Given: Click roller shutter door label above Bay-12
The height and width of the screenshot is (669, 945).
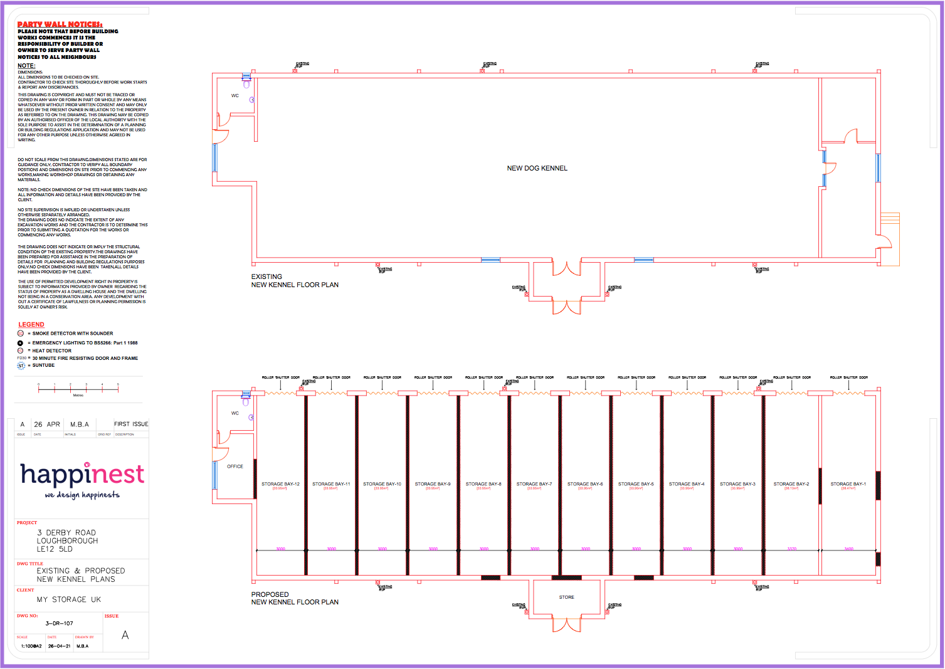Looking at the screenshot, I should pos(281,377).
